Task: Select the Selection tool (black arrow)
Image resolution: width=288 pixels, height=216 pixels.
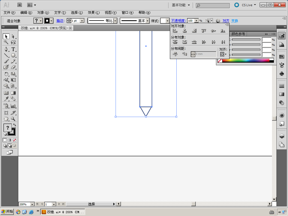Action: [x=6, y=36]
